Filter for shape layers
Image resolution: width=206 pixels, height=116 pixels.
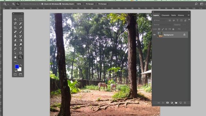pos(182,20)
